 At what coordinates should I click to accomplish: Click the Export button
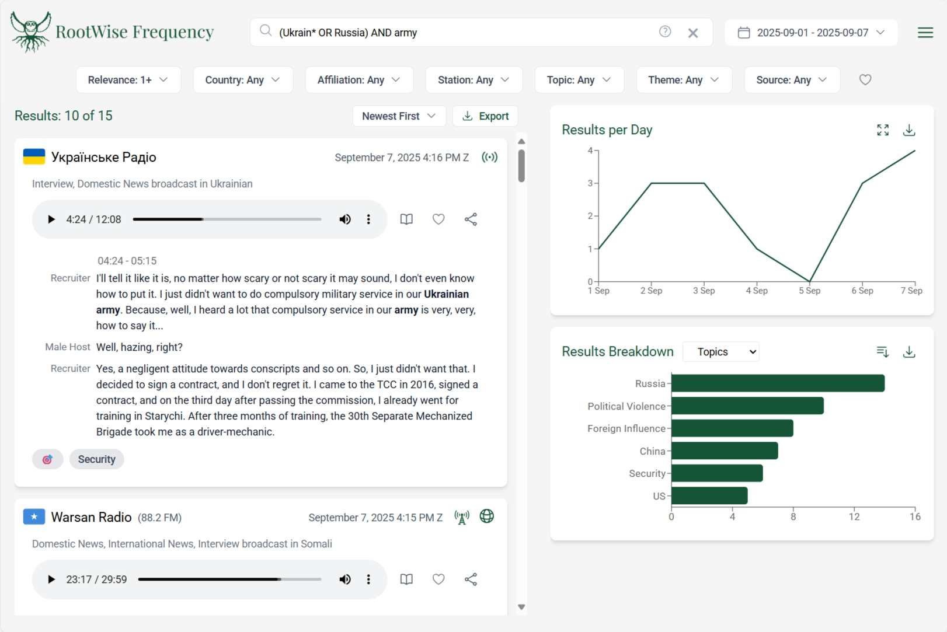485,116
